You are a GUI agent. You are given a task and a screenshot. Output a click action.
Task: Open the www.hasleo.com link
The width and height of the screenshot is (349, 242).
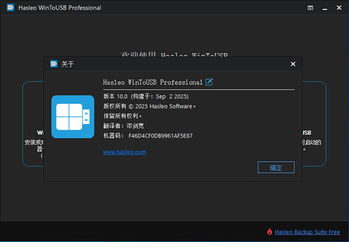click(x=124, y=152)
